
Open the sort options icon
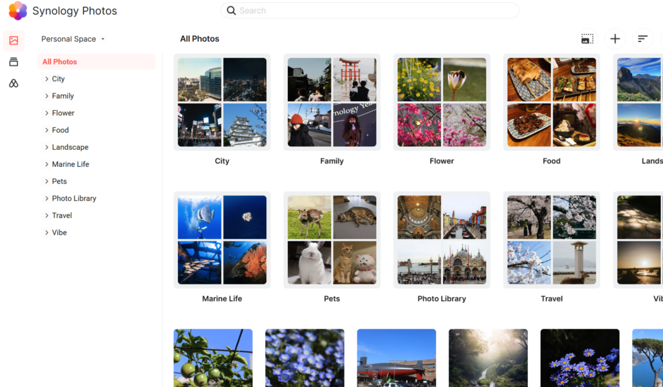click(643, 39)
